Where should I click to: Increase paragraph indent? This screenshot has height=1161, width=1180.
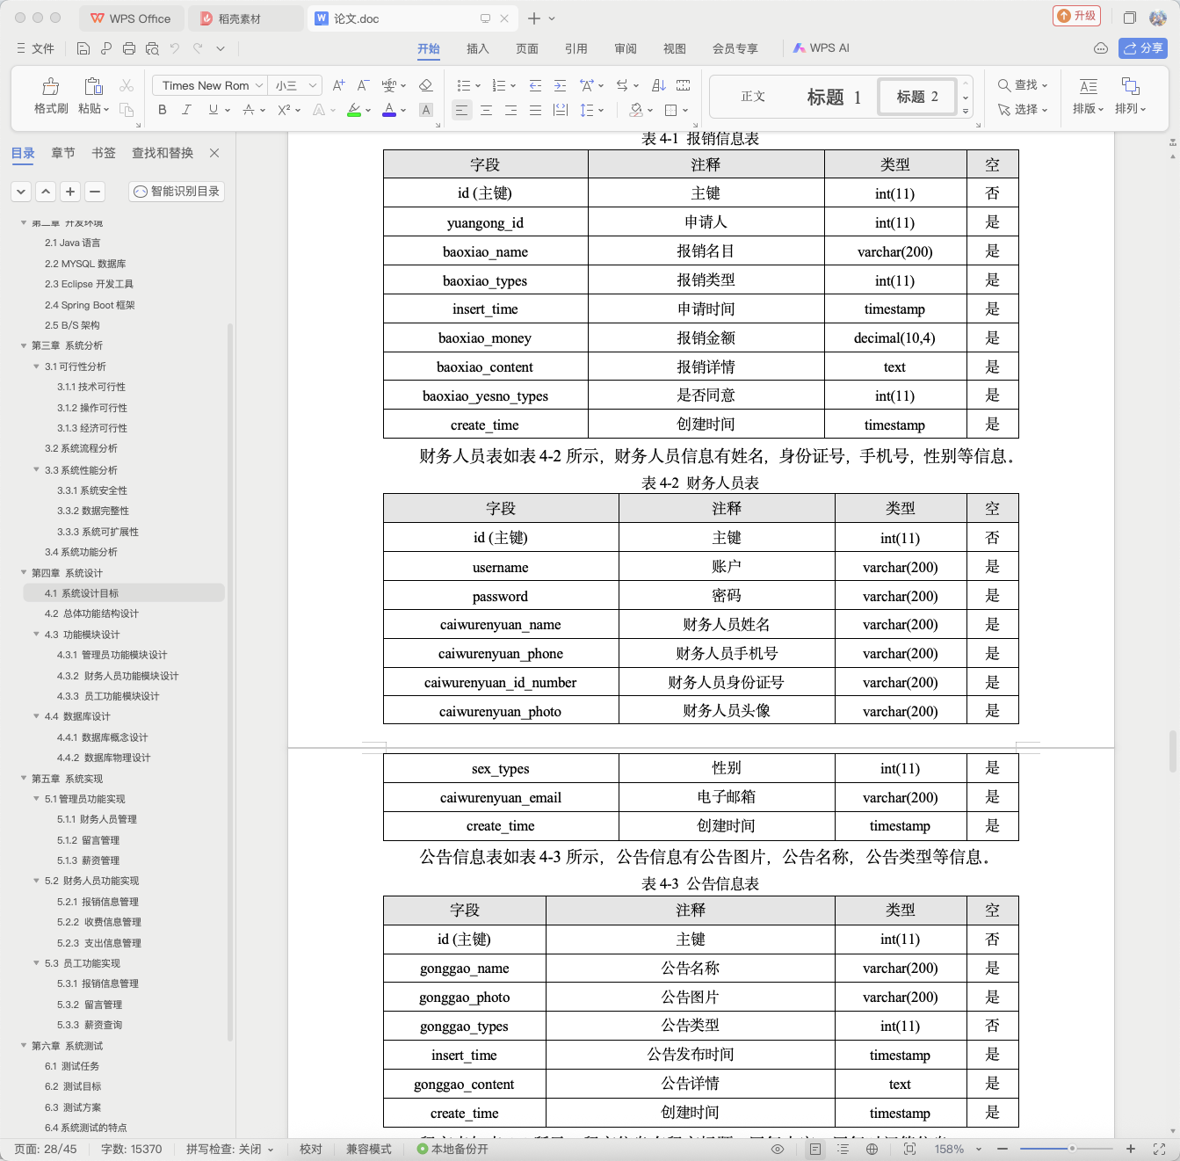(x=560, y=85)
